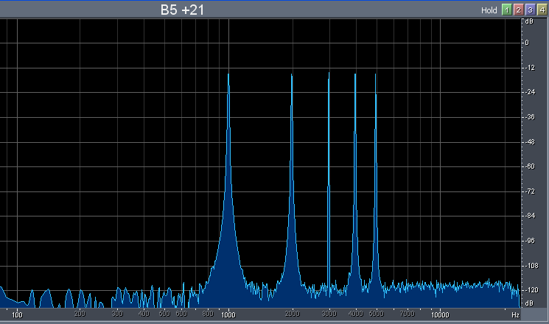
Task: Click the "-24" dB scale label
Action: 530,92
